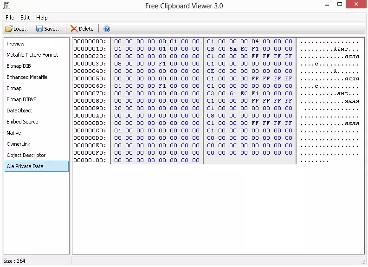Image resolution: width=368 pixels, height=267 pixels.
Task: Select the Bitmap DIBV5 format
Action: pyautogui.click(x=37, y=99)
